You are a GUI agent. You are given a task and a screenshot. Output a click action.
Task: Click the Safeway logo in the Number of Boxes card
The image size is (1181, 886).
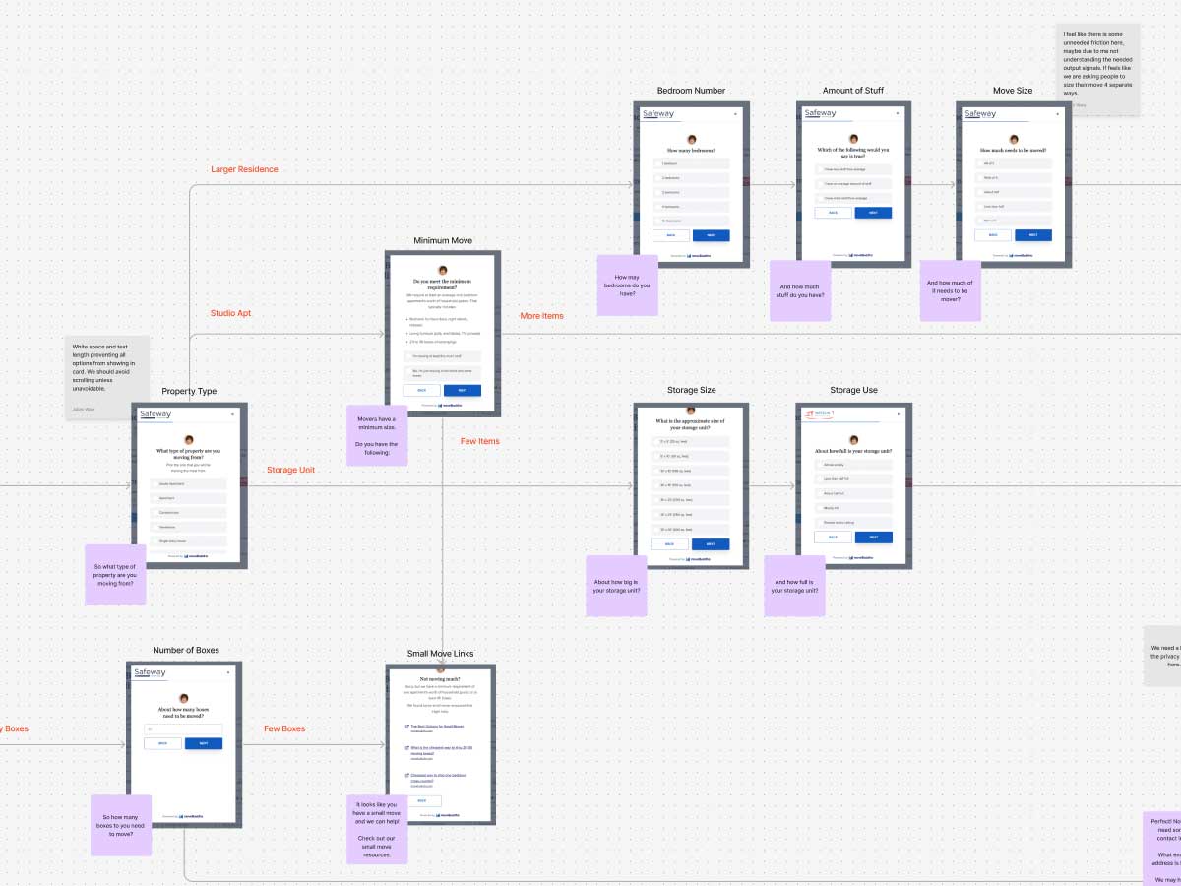tap(151, 672)
